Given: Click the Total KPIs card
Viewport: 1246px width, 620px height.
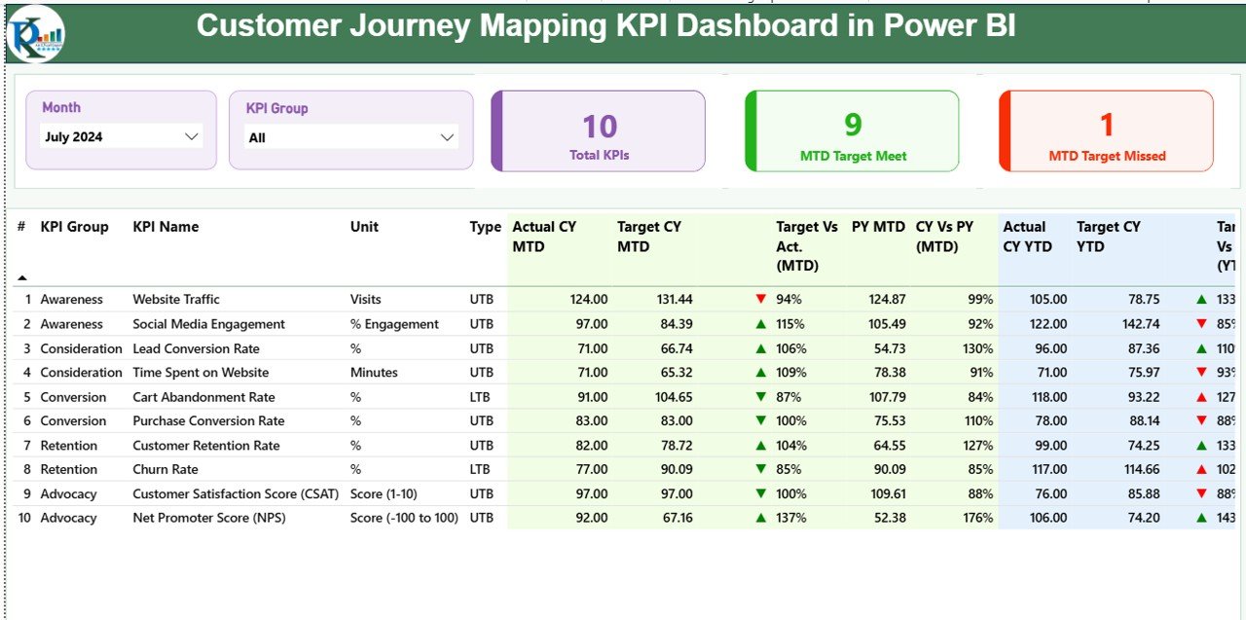Looking at the screenshot, I should tap(598, 130).
